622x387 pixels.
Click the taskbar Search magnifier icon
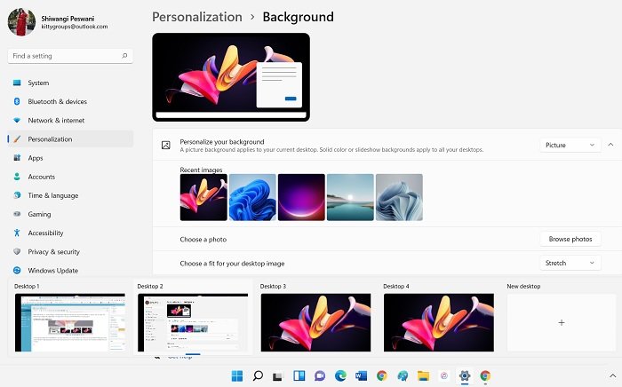tap(258, 375)
